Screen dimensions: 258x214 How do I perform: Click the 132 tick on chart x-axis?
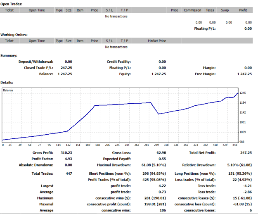(x=68, y=145)
